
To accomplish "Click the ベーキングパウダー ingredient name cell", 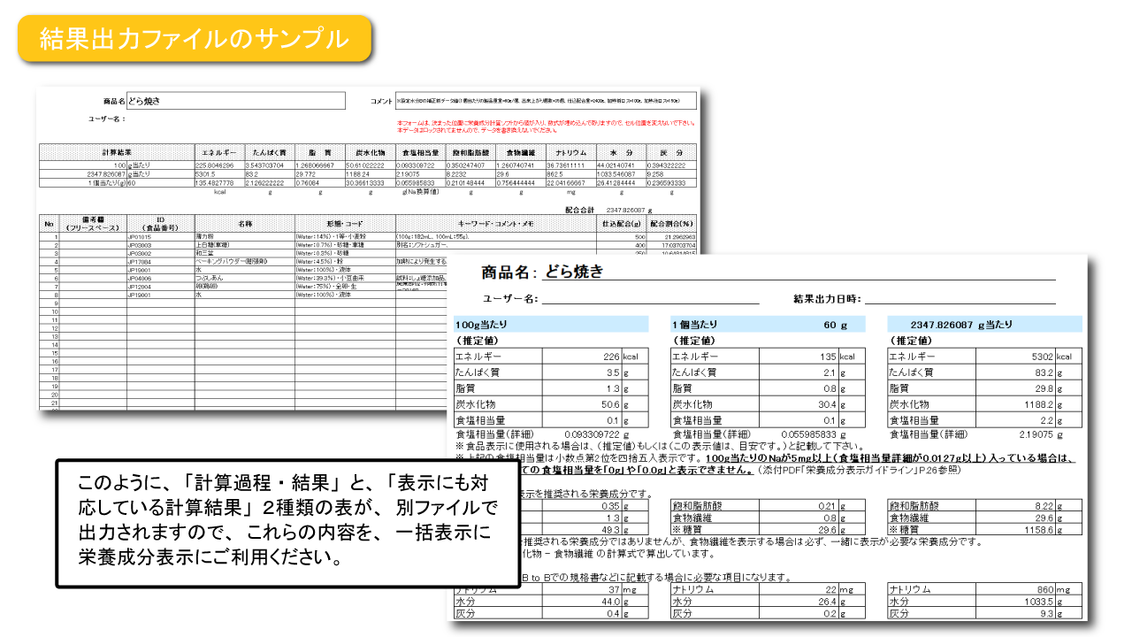I will pos(244,262).
